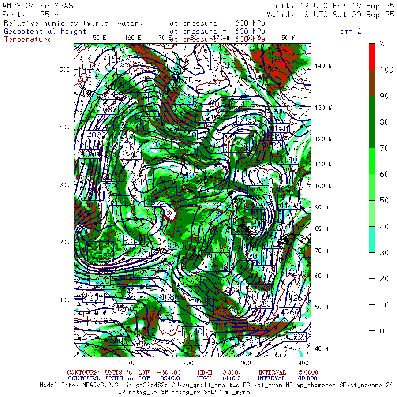The height and width of the screenshot is (397, 397).
Task: Click the blue 'INTERVAL= 60.000' text
Action: tap(287, 378)
